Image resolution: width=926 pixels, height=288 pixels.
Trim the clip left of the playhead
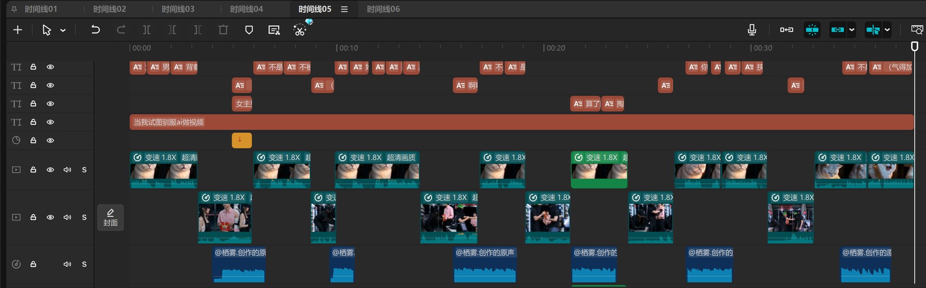(172, 30)
